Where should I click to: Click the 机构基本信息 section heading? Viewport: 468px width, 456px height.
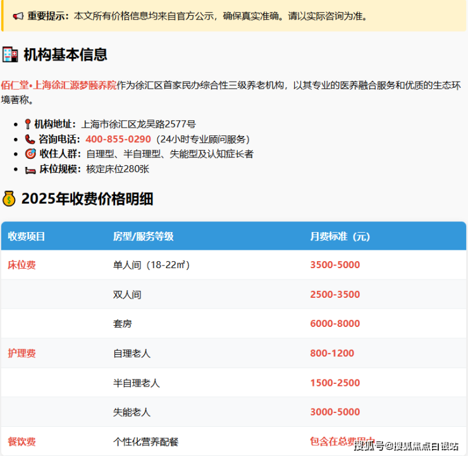coord(65,55)
